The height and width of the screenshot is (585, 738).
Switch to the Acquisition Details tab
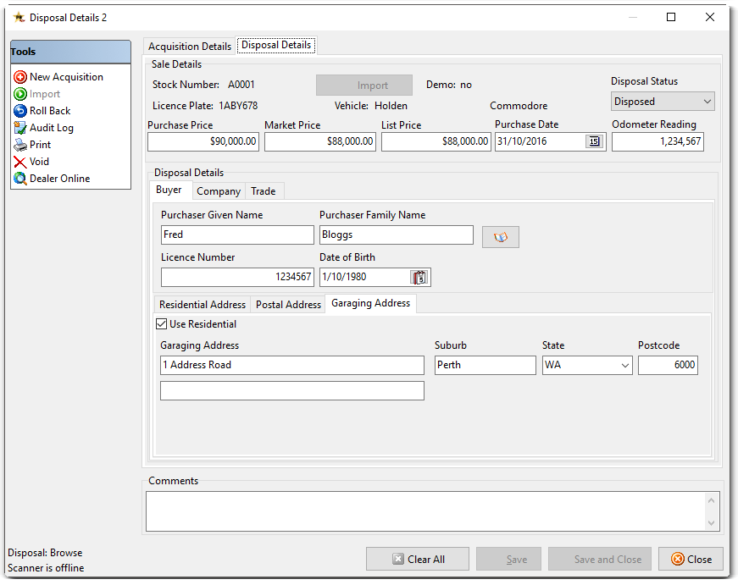pyautogui.click(x=190, y=47)
